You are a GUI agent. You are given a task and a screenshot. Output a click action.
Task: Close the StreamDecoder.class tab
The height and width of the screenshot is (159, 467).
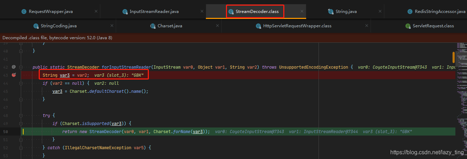point(302,12)
